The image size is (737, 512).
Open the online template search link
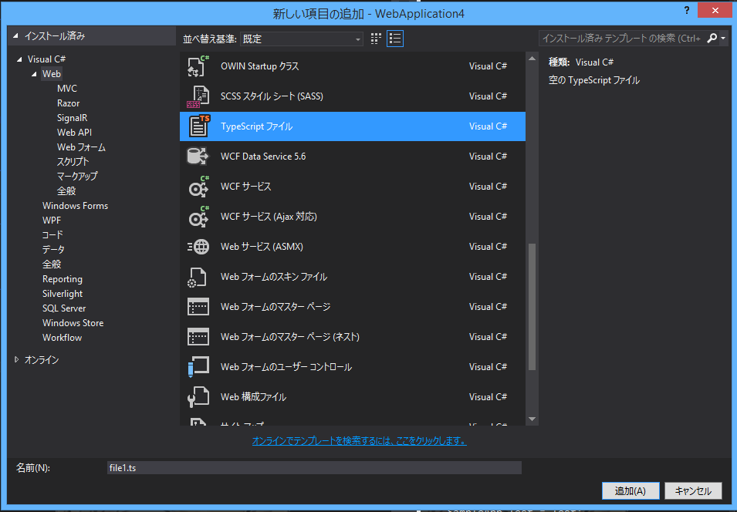(359, 440)
